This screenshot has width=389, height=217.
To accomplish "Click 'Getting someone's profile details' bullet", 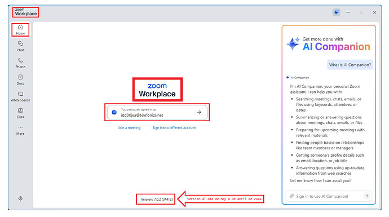I will [x=330, y=158].
